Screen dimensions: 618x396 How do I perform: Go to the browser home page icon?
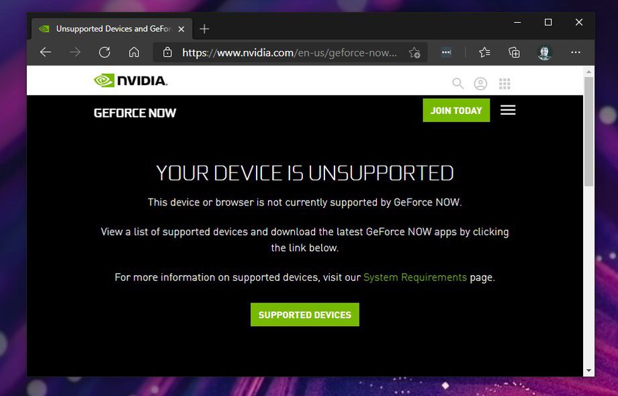(134, 52)
